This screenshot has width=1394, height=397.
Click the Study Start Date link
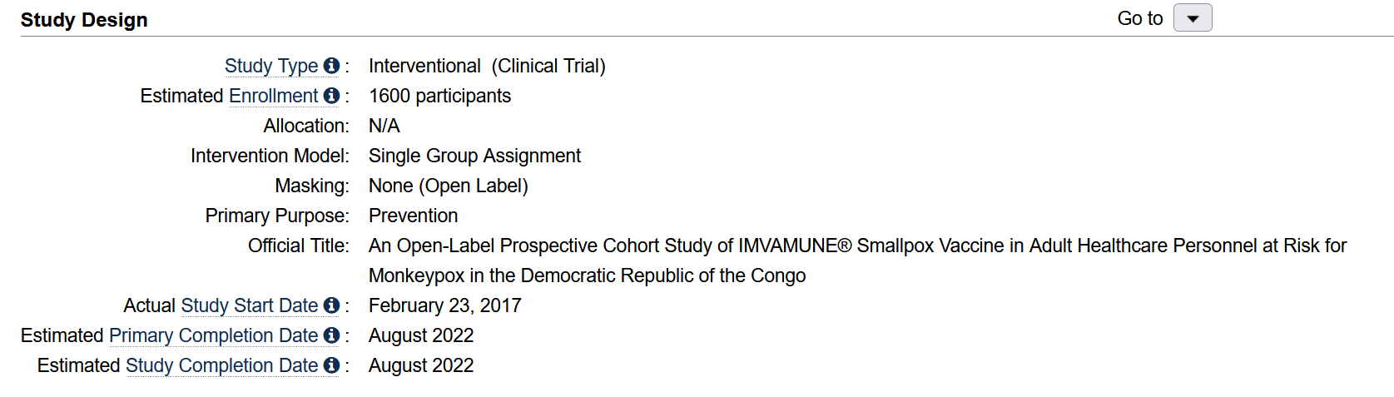(249, 305)
